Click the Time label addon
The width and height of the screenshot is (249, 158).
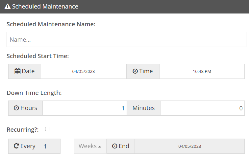tap(143, 71)
